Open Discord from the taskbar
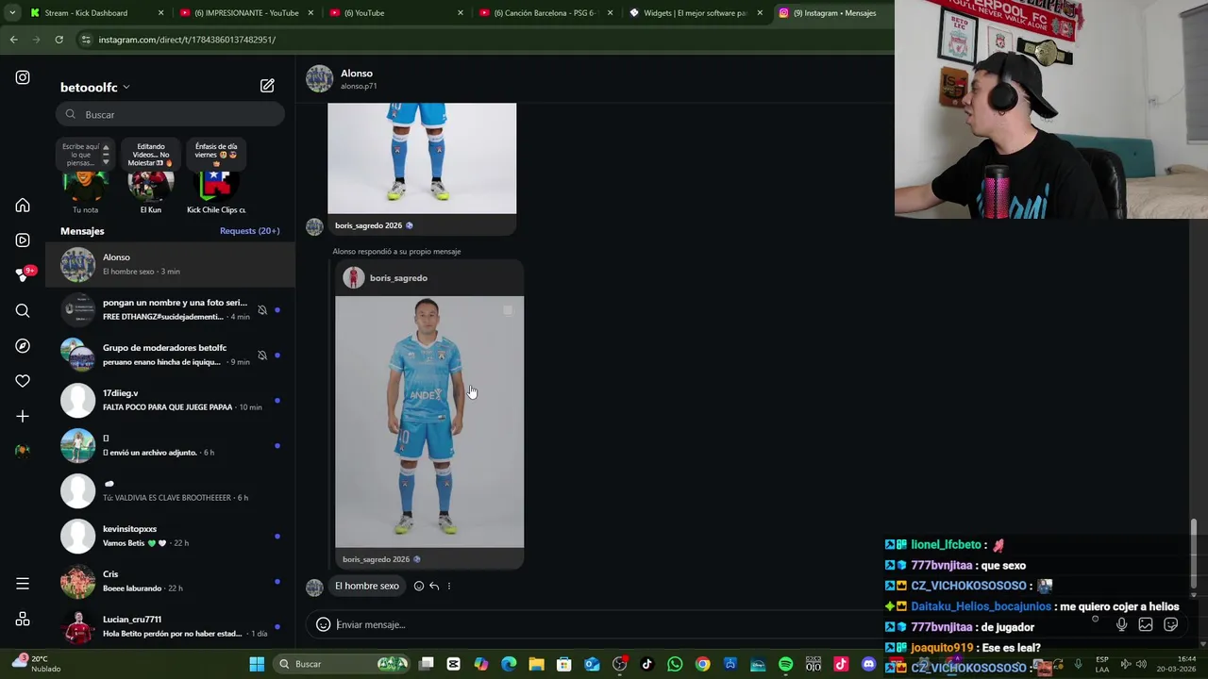 click(868, 664)
